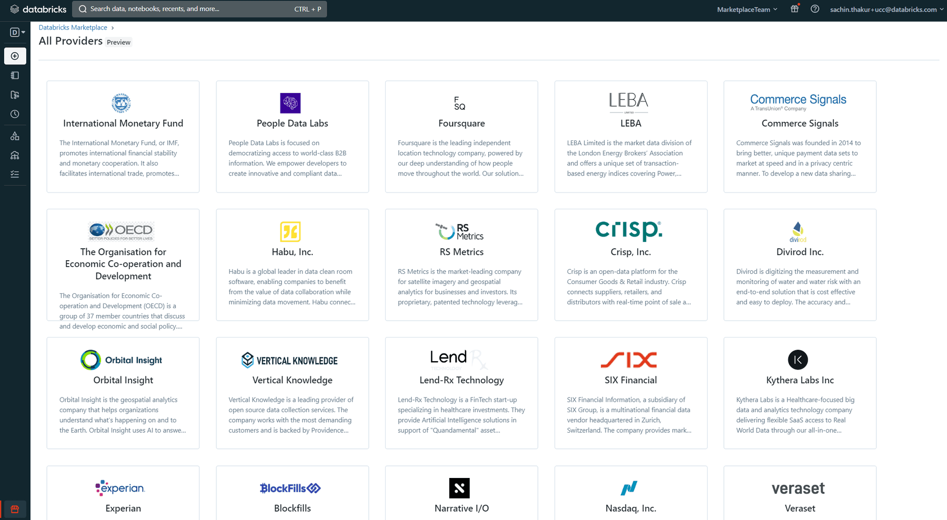Click the Orbital Insight logo
The width and height of the screenshot is (947, 520).
pos(121,360)
